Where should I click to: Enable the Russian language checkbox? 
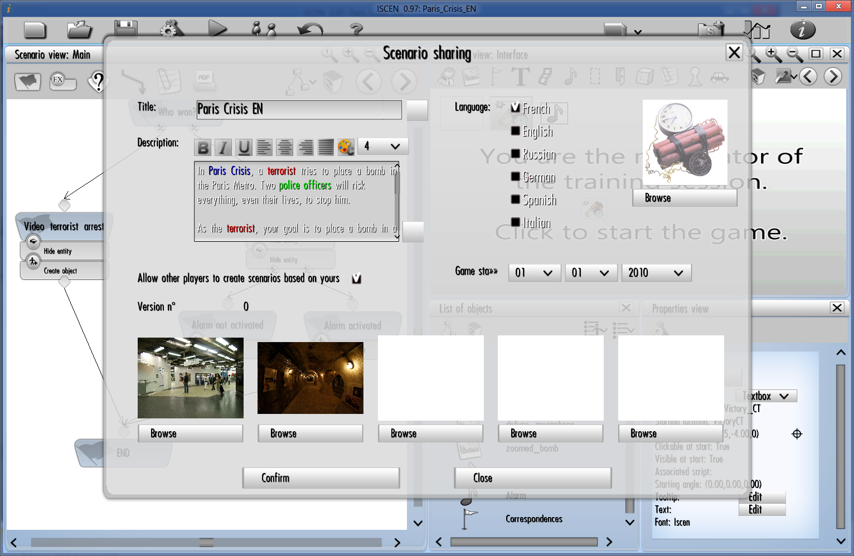(x=516, y=154)
